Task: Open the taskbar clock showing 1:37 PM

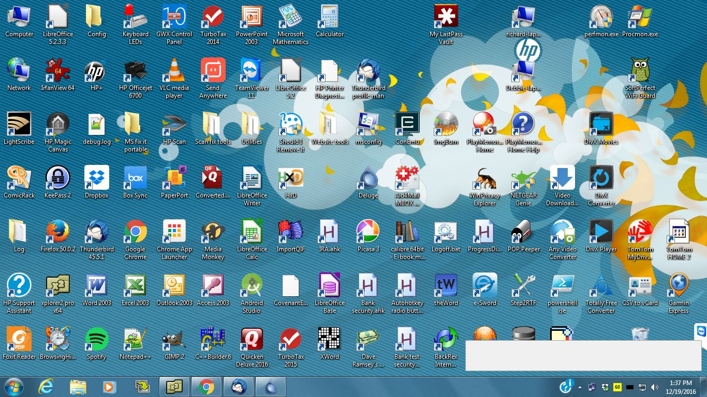Action: pos(681,387)
